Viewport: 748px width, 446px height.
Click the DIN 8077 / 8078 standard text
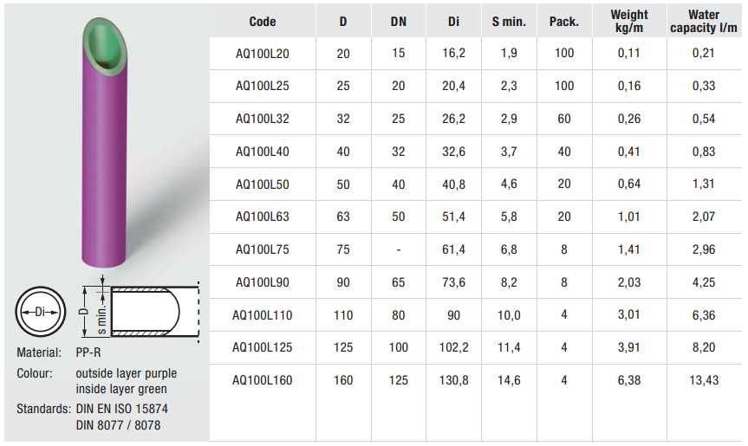pos(118,425)
